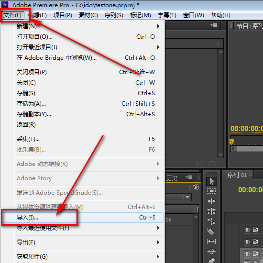The image size is (263, 263).
Task: Choose 返回(R) menu entry
Action: coord(89,125)
